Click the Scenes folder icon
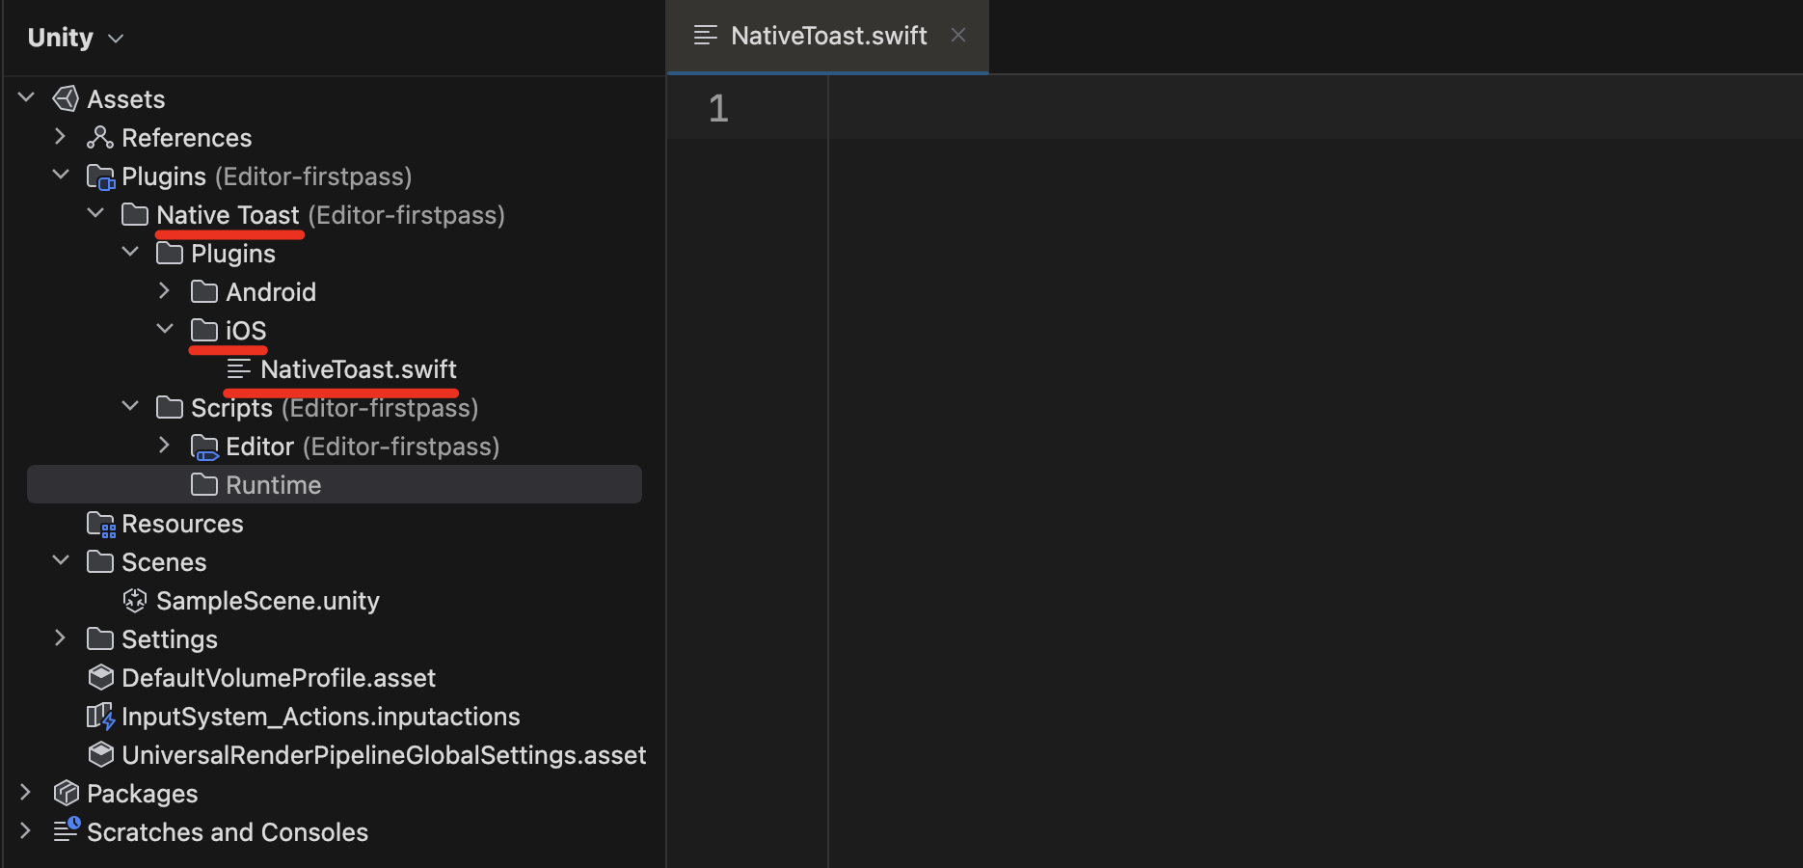Image resolution: width=1803 pixels, height=868 pixels. pyautogui.click(x=100, y=561)
